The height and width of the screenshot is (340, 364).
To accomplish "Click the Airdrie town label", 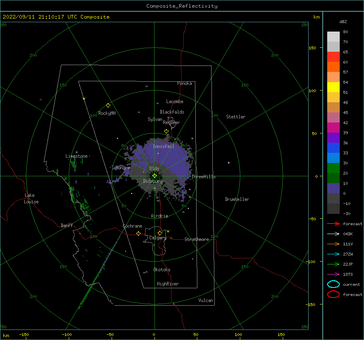I will (x=159, y=216).
